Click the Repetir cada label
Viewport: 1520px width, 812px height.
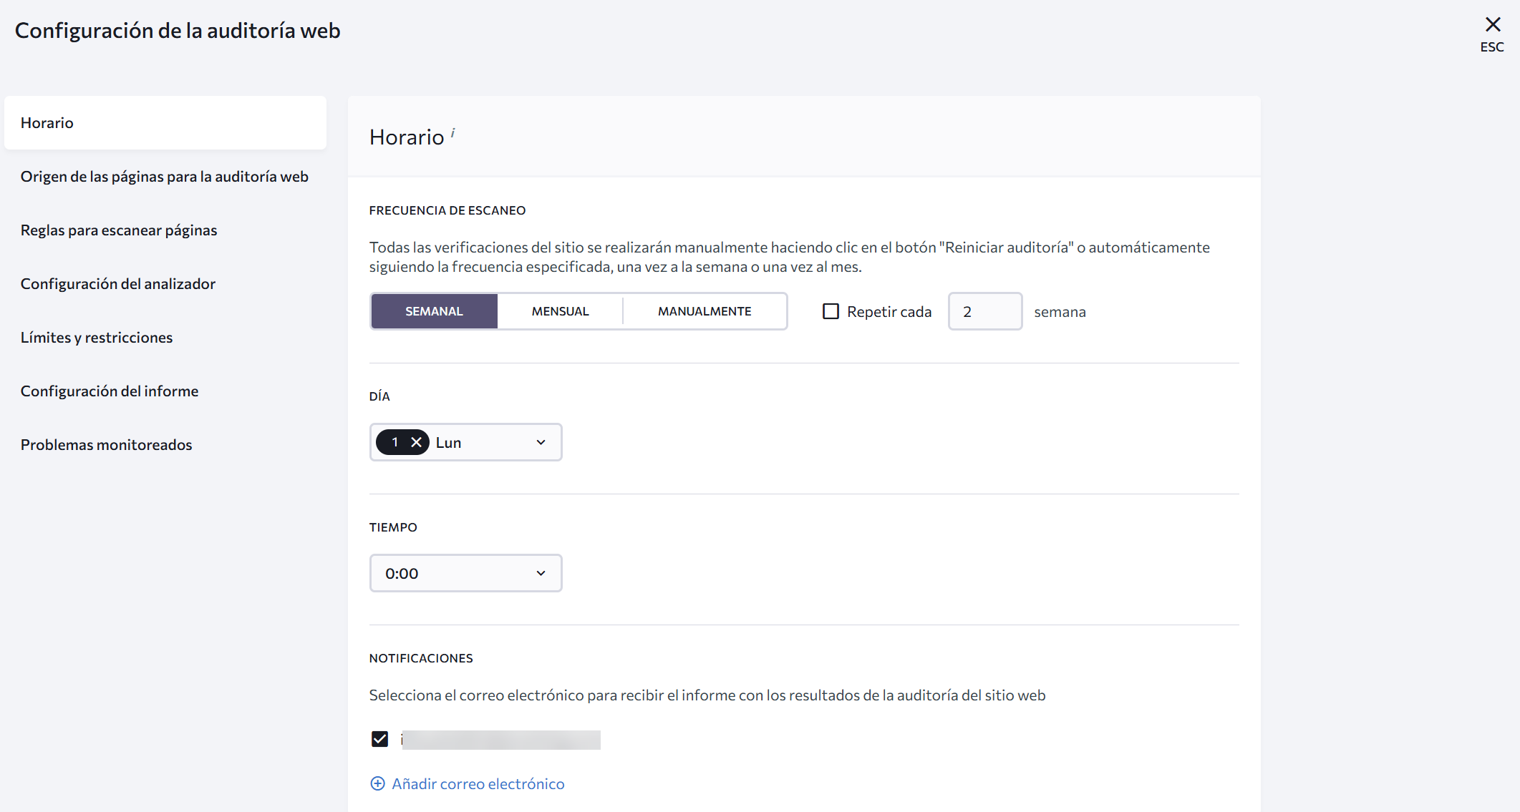(889, 312)
